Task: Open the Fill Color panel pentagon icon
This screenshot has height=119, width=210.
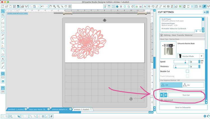Action: click(x=117, y=6)
